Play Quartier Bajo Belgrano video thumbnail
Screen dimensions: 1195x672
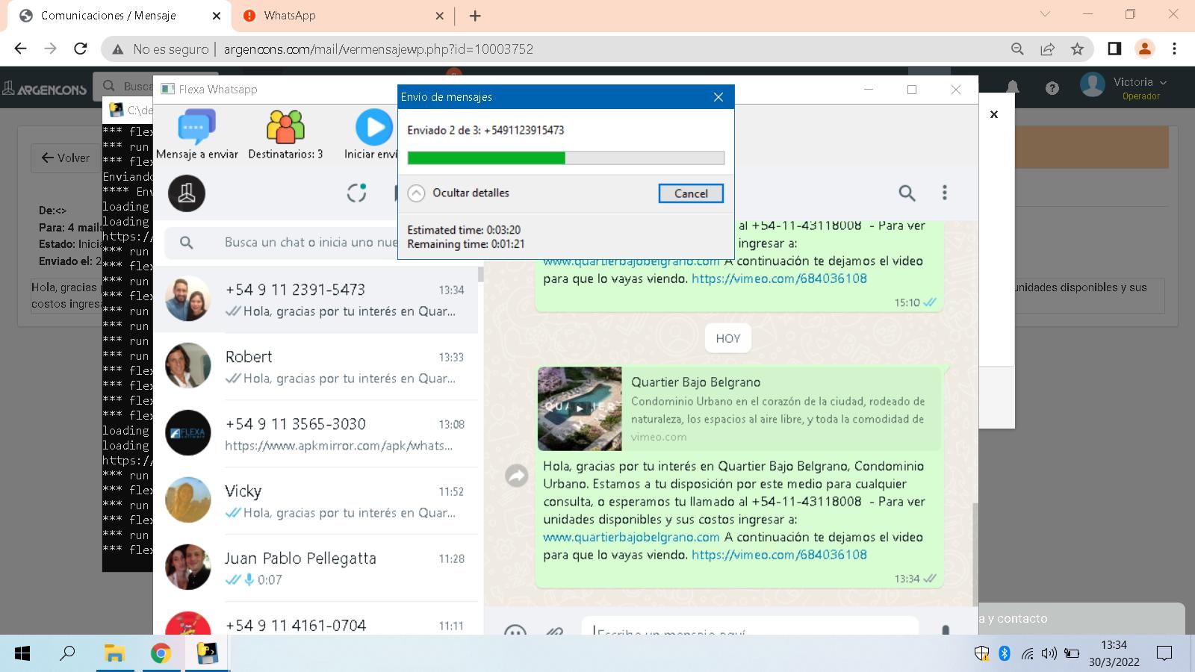(580, 408)
